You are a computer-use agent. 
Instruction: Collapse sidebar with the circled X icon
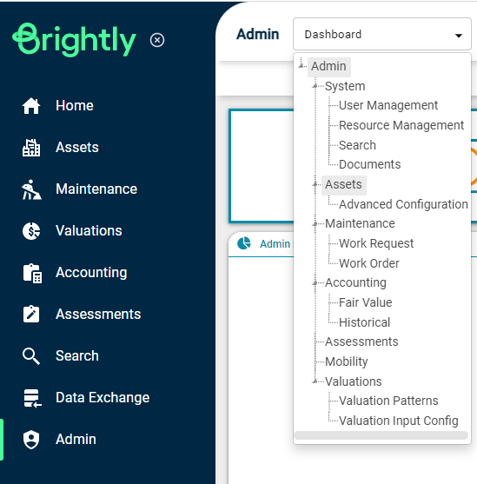point(157,40)
